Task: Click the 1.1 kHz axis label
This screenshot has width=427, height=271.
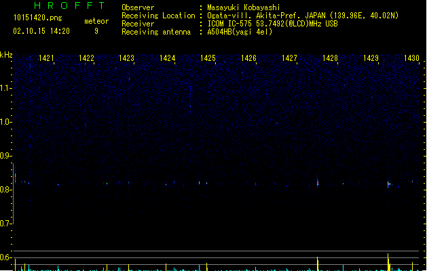Action: (x=5, y=88)
